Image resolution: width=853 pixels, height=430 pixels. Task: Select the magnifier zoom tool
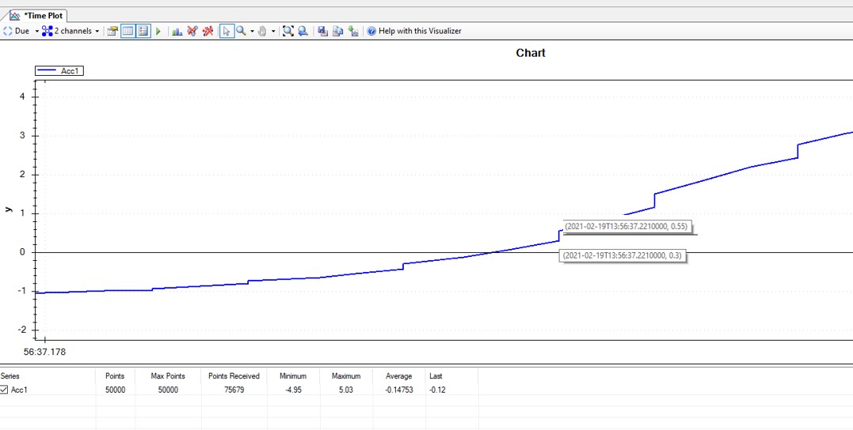point(241,31)
